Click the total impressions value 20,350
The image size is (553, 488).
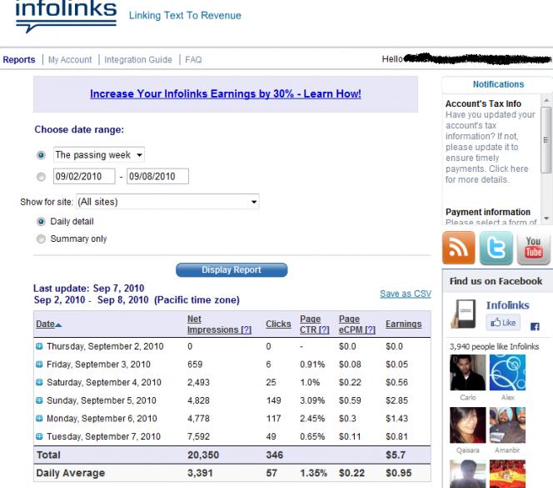pyautogui.click(x=203, y=455)
